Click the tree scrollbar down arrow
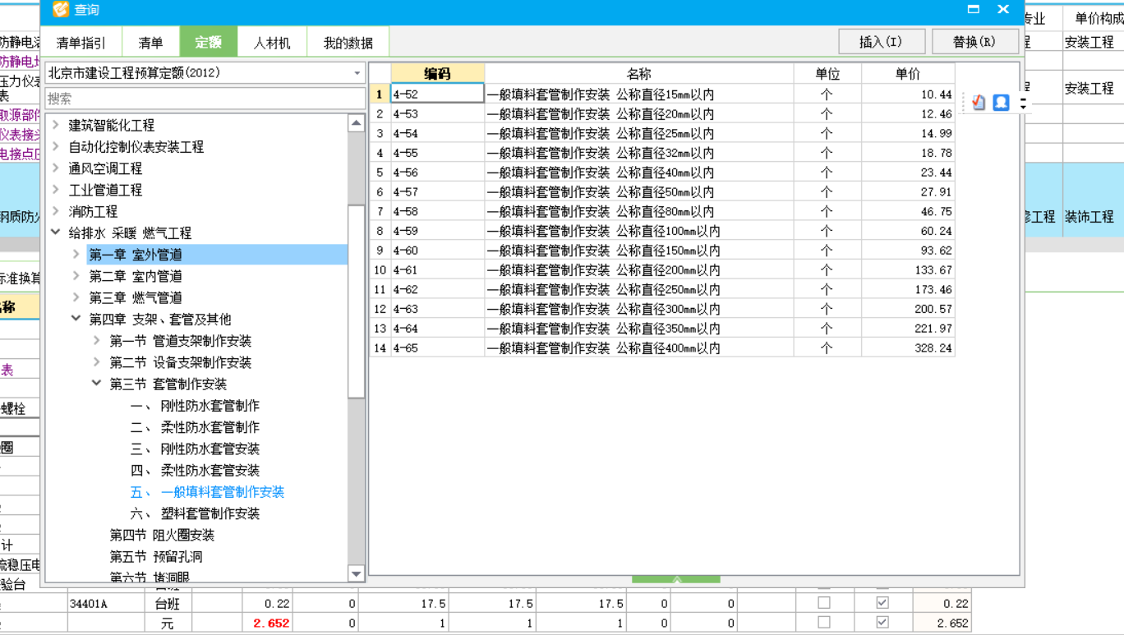The height and width of the screenshot is (635, 1124). pyautogui.click(x=356, y=573)
